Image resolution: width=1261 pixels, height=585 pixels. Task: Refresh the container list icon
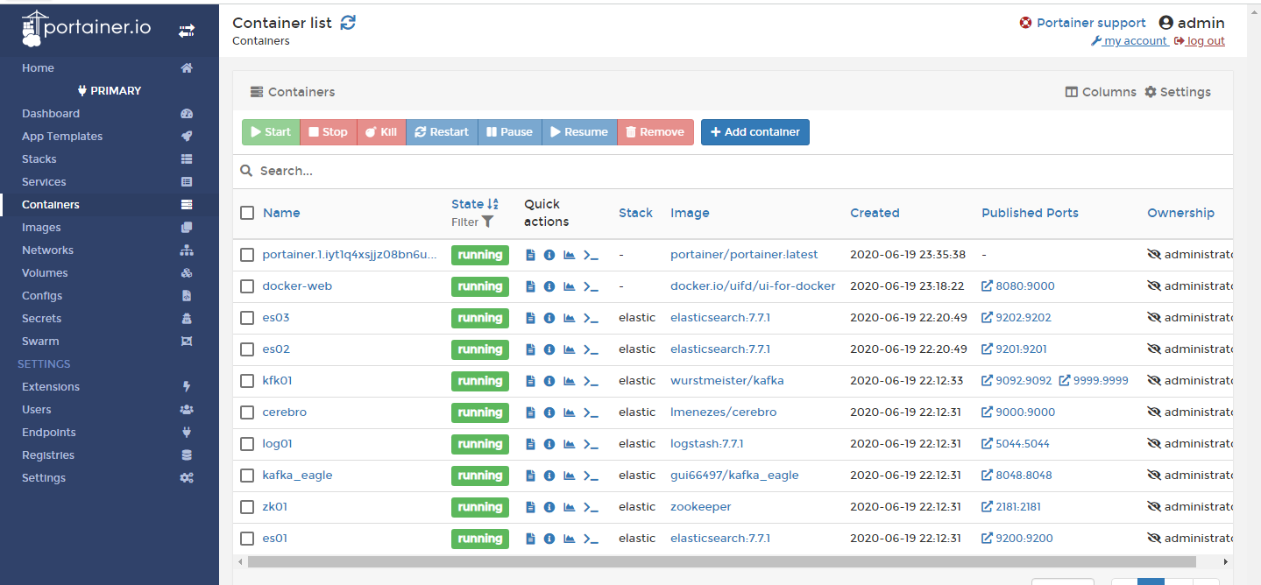click(348, 23)
